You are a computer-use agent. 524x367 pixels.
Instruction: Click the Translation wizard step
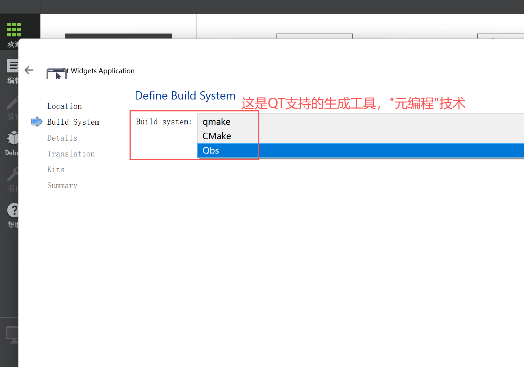71,154
